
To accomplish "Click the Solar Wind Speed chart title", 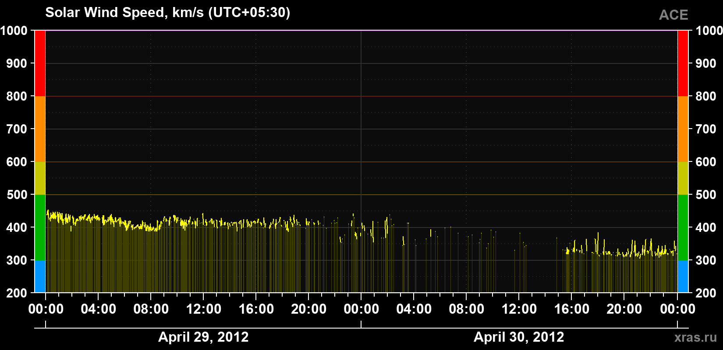I will pyautogui.click(x=168, y=12).
